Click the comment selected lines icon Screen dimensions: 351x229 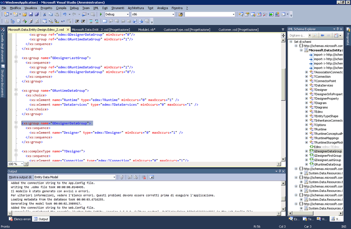click(x=91, y=21)
